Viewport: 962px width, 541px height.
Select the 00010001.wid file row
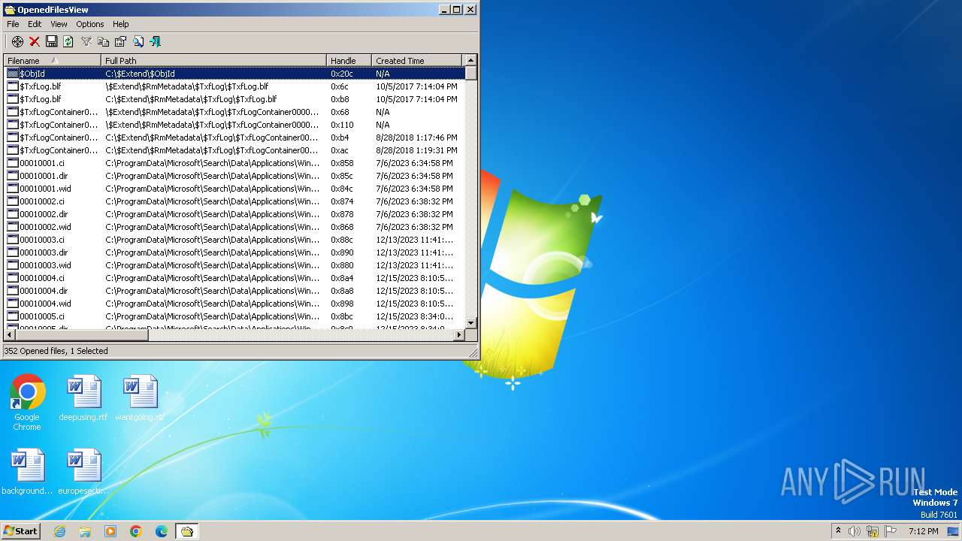pyautogui.click(x=234, y=189)
